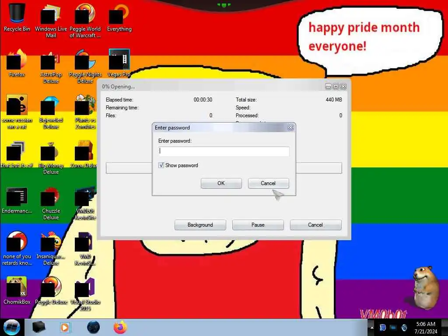
Task: Click the volume tray icon
Action: pyautogui.click(x=404, y=327)
